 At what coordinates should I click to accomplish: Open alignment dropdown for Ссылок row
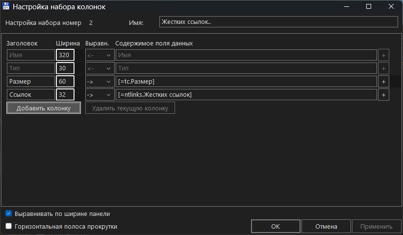point(100,94)
